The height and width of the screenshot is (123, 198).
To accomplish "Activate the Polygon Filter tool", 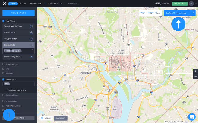I will (x=19, y=39).
